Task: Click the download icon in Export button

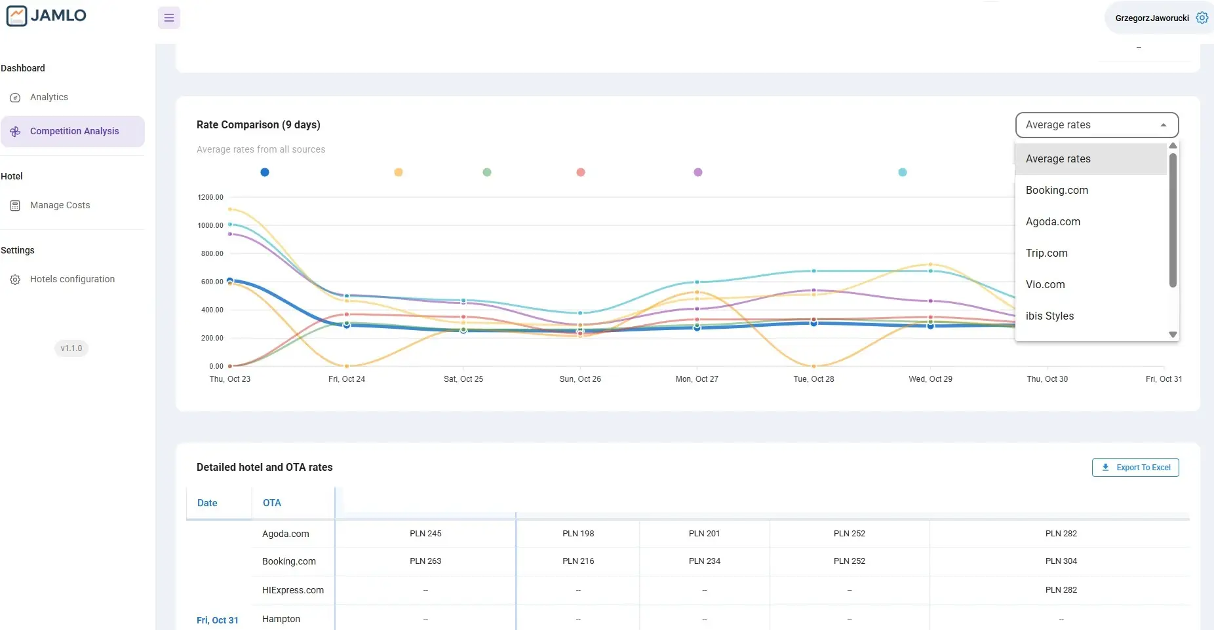Action: click(1106, 468)
